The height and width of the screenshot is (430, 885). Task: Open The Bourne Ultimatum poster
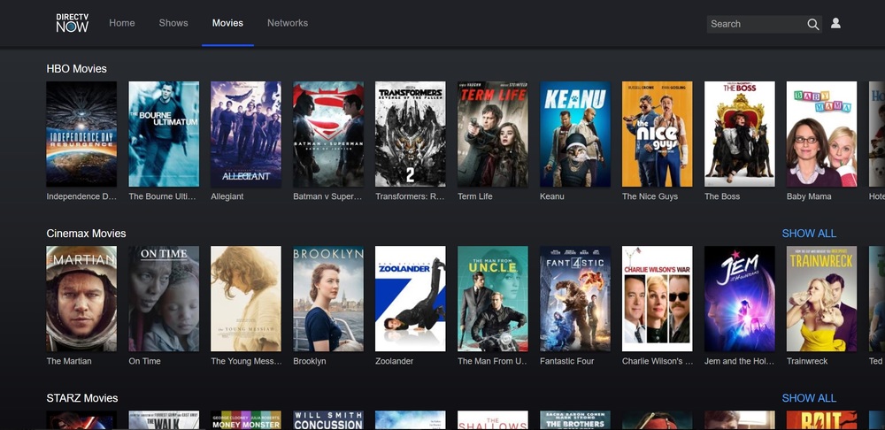click(x=164, y=134)
